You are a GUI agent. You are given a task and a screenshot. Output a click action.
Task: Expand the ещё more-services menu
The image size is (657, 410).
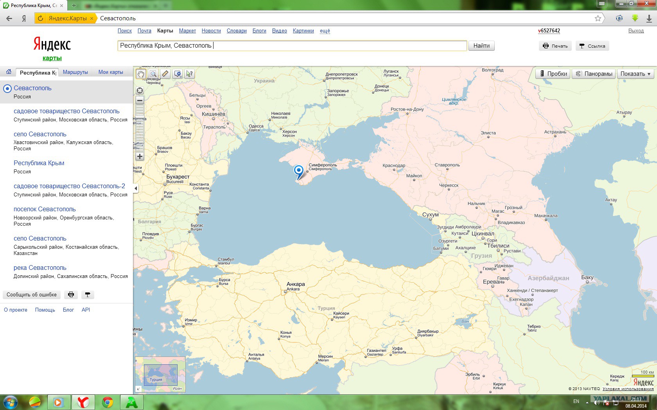[325, 31]
